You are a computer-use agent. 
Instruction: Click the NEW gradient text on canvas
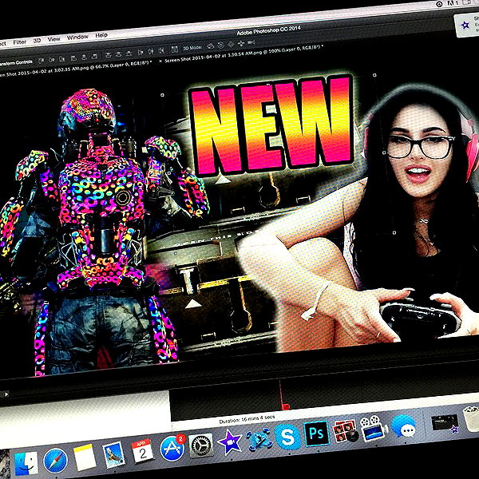271,125
